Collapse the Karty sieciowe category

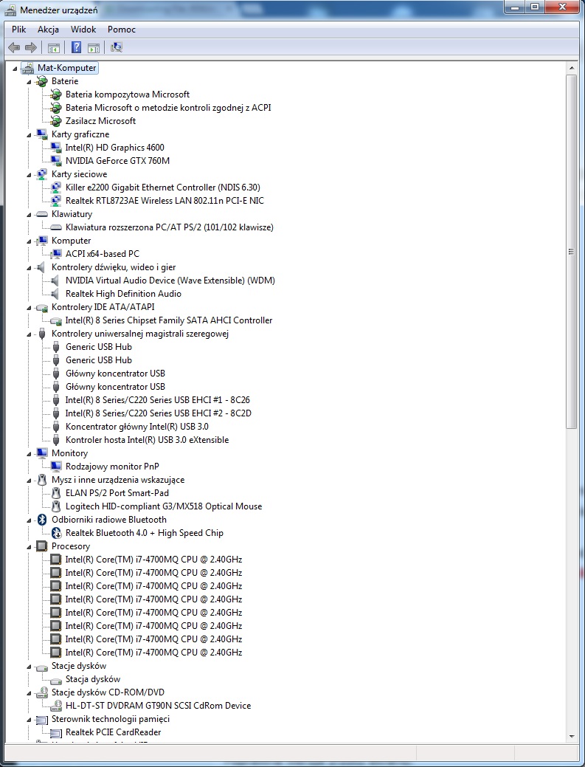[x=30, y=175]
